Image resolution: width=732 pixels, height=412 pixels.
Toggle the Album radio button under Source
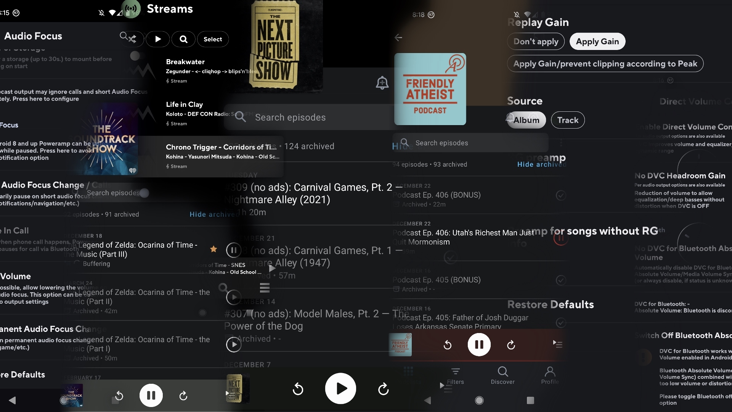pyautogui.click(x=526, y=120)
